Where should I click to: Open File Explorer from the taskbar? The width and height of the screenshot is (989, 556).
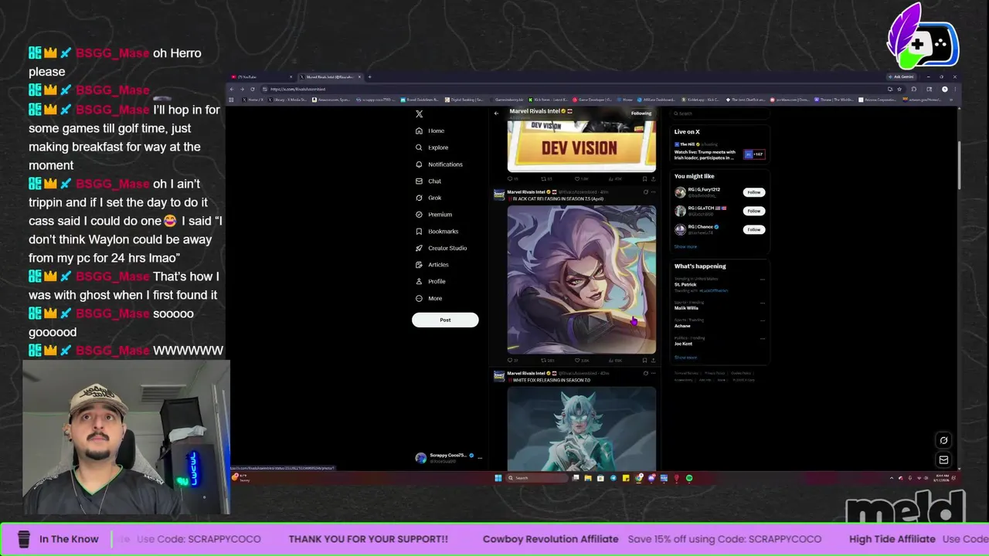click(x=588, y=478)
